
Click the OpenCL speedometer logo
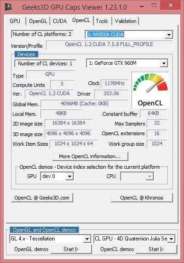coord(150,90)
